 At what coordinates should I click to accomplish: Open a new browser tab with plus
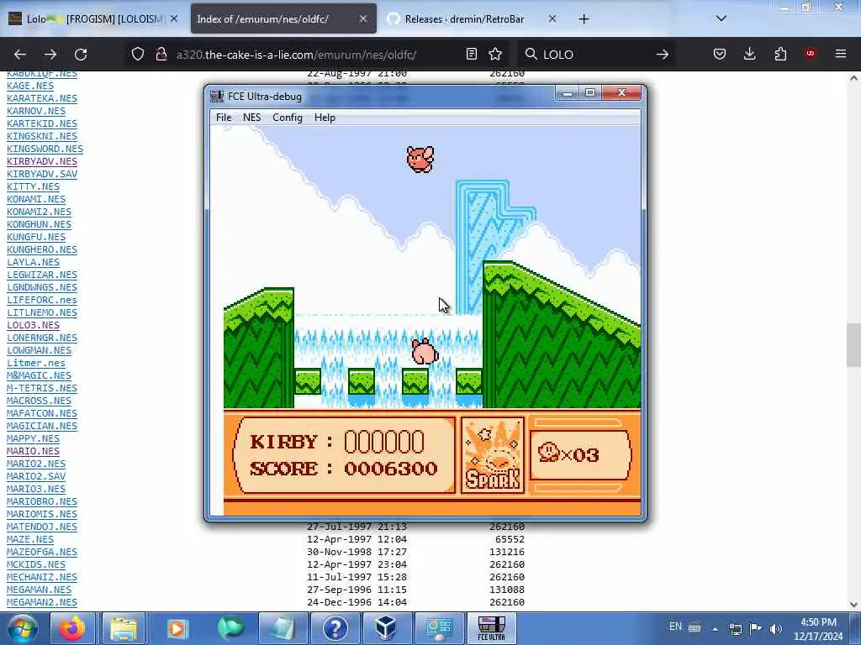pos(584,19)
